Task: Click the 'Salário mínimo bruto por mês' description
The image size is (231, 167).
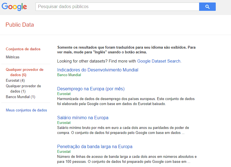Action: tap(123, 130)
